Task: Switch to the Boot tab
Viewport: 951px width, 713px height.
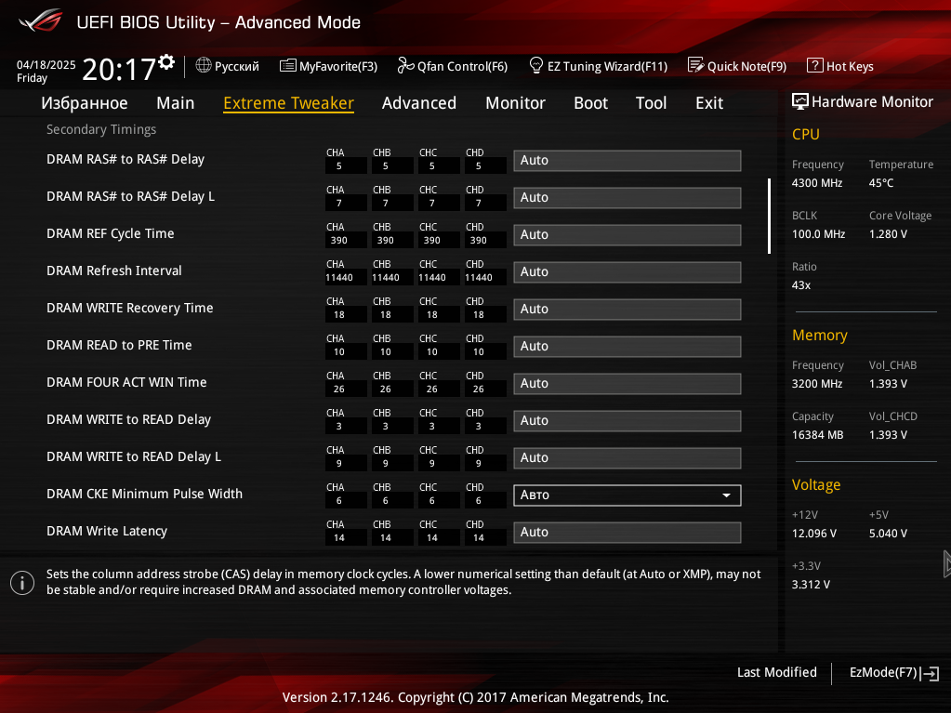Action: [590, 103]
